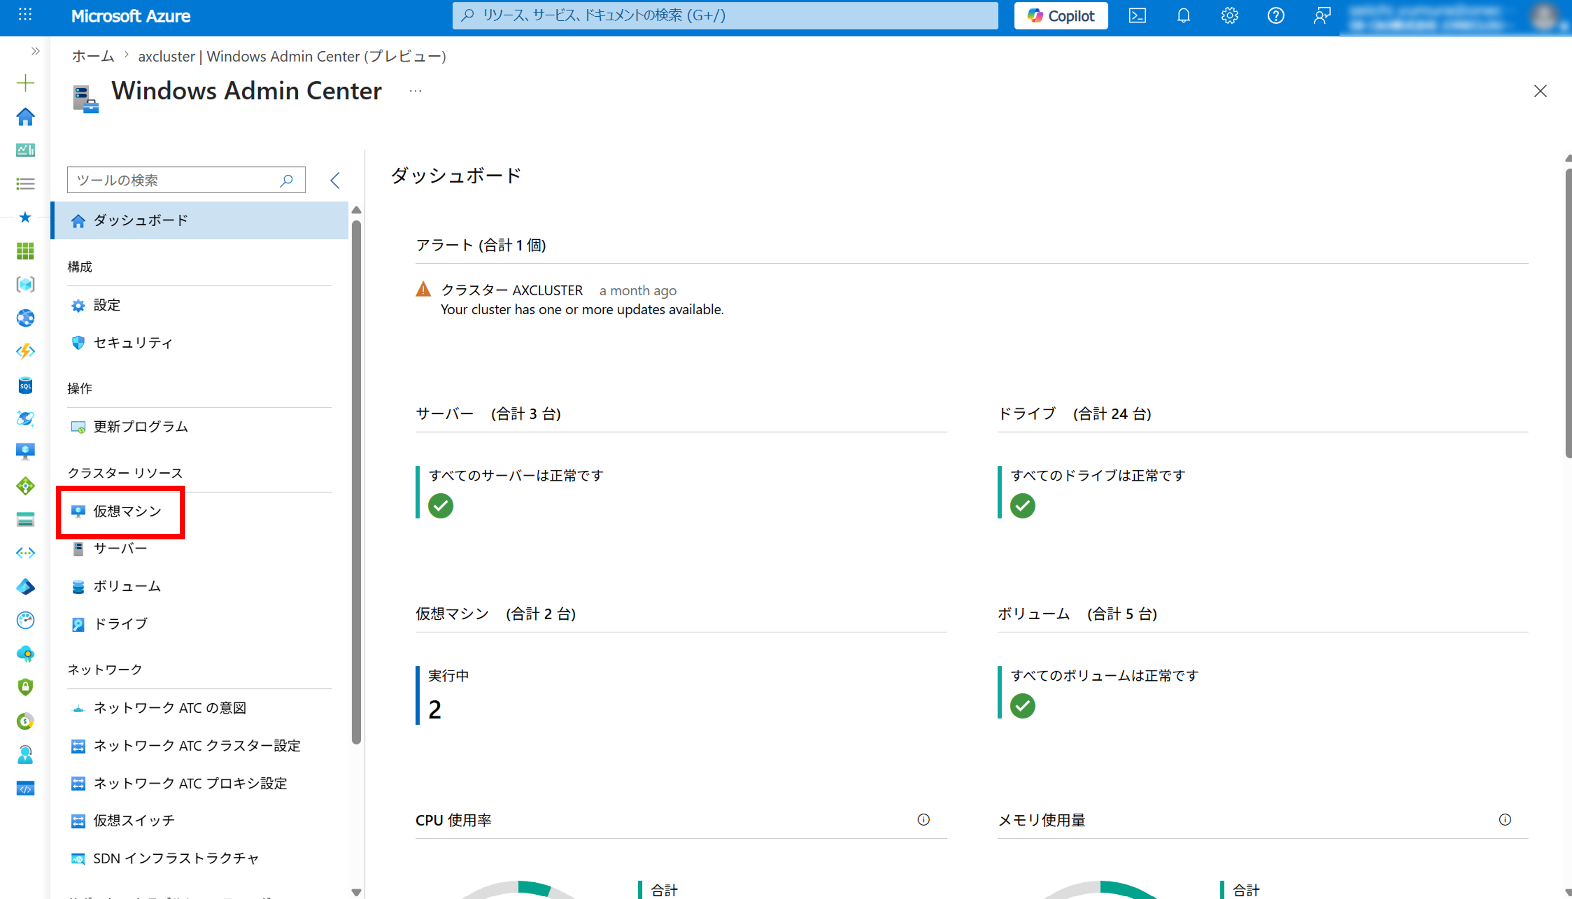1572x899 pixels.
Task: Focus the ツールの検索 search box
Action: pyautogui.click(x=186, y=180)
